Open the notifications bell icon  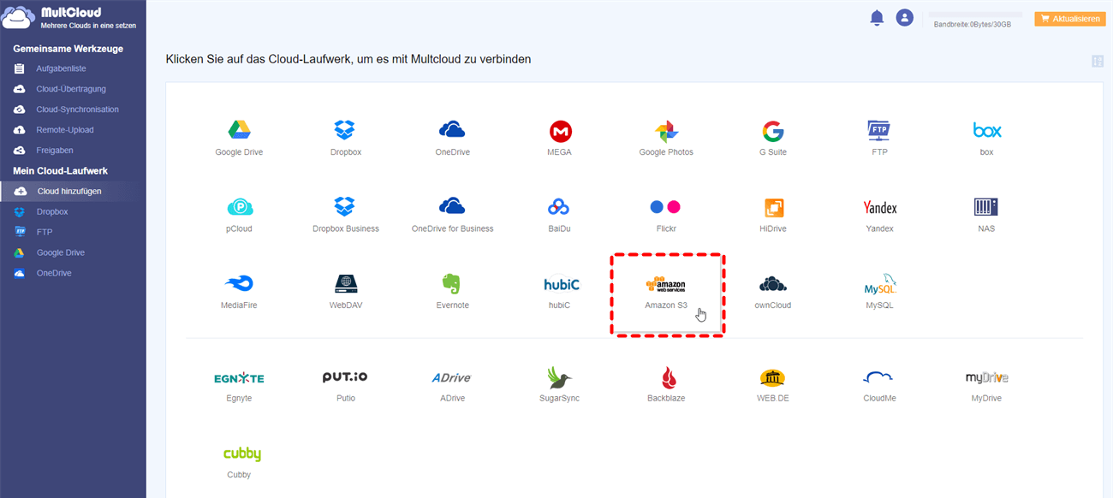click(877, 18)
